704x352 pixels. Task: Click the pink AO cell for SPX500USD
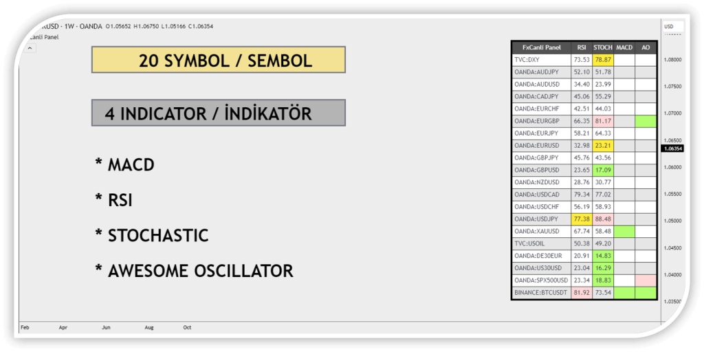tap(646, 280)
